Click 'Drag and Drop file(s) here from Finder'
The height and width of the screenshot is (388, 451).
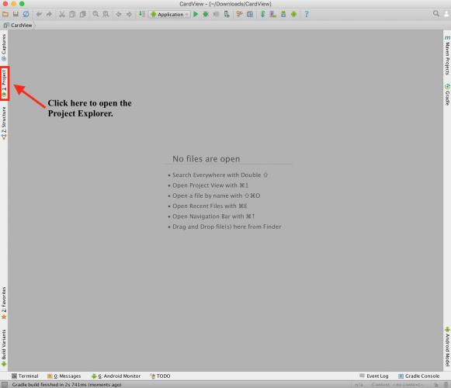click(227, 227)
